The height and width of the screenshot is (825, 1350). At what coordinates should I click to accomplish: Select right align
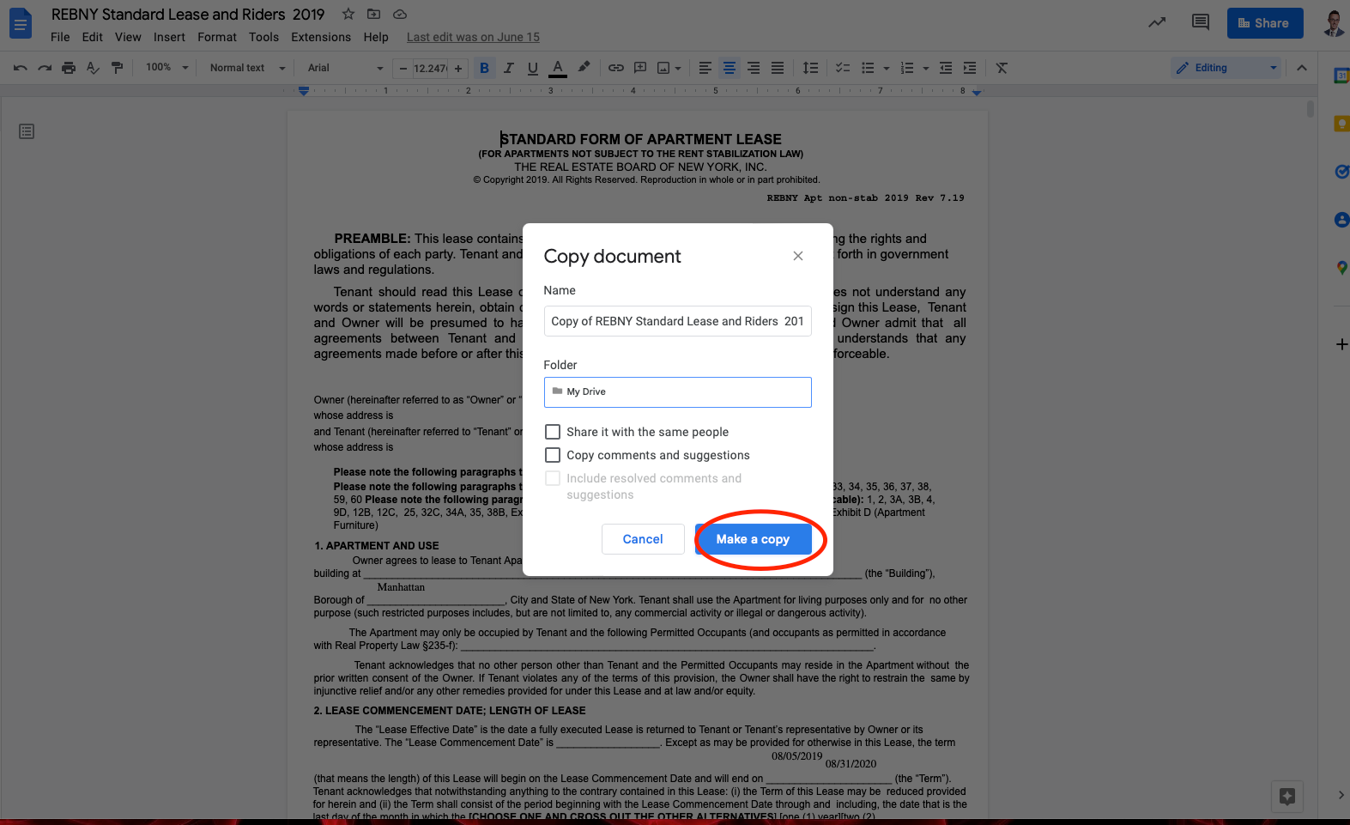click(x=754, y=68)
